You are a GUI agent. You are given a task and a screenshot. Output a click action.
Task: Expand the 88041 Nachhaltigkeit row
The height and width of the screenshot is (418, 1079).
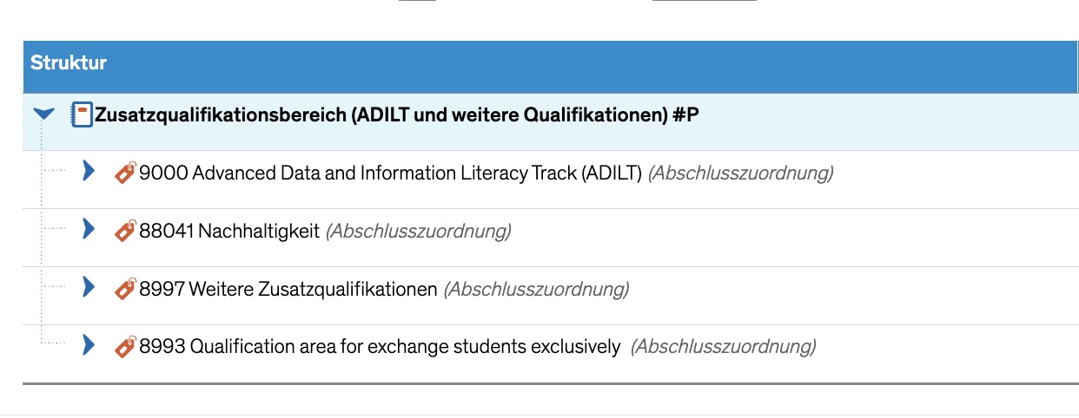coord(88,229)
